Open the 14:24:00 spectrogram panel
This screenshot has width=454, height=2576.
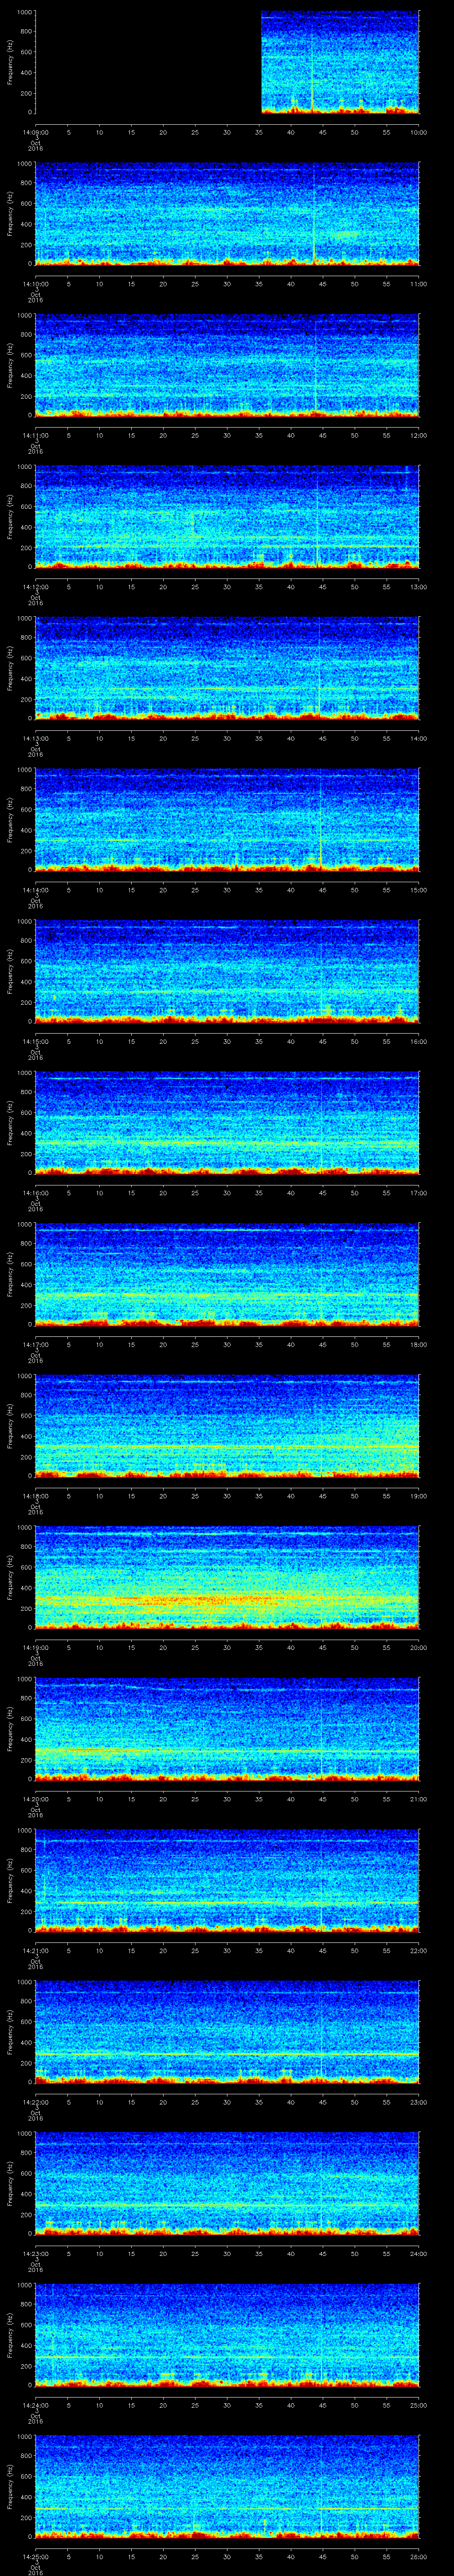coord(227,2333)
